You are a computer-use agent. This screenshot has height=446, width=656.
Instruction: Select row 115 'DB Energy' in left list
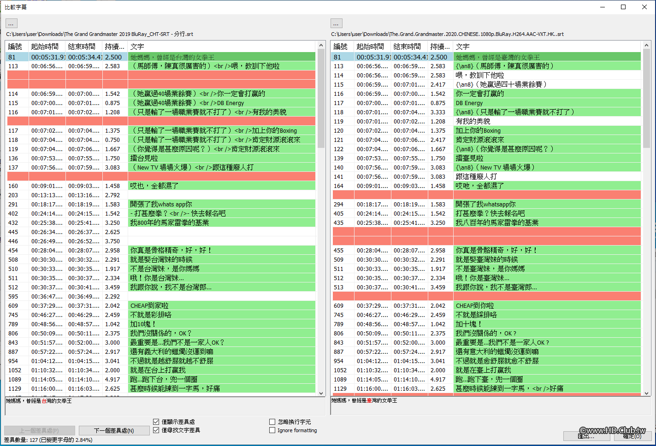(160, 103)
